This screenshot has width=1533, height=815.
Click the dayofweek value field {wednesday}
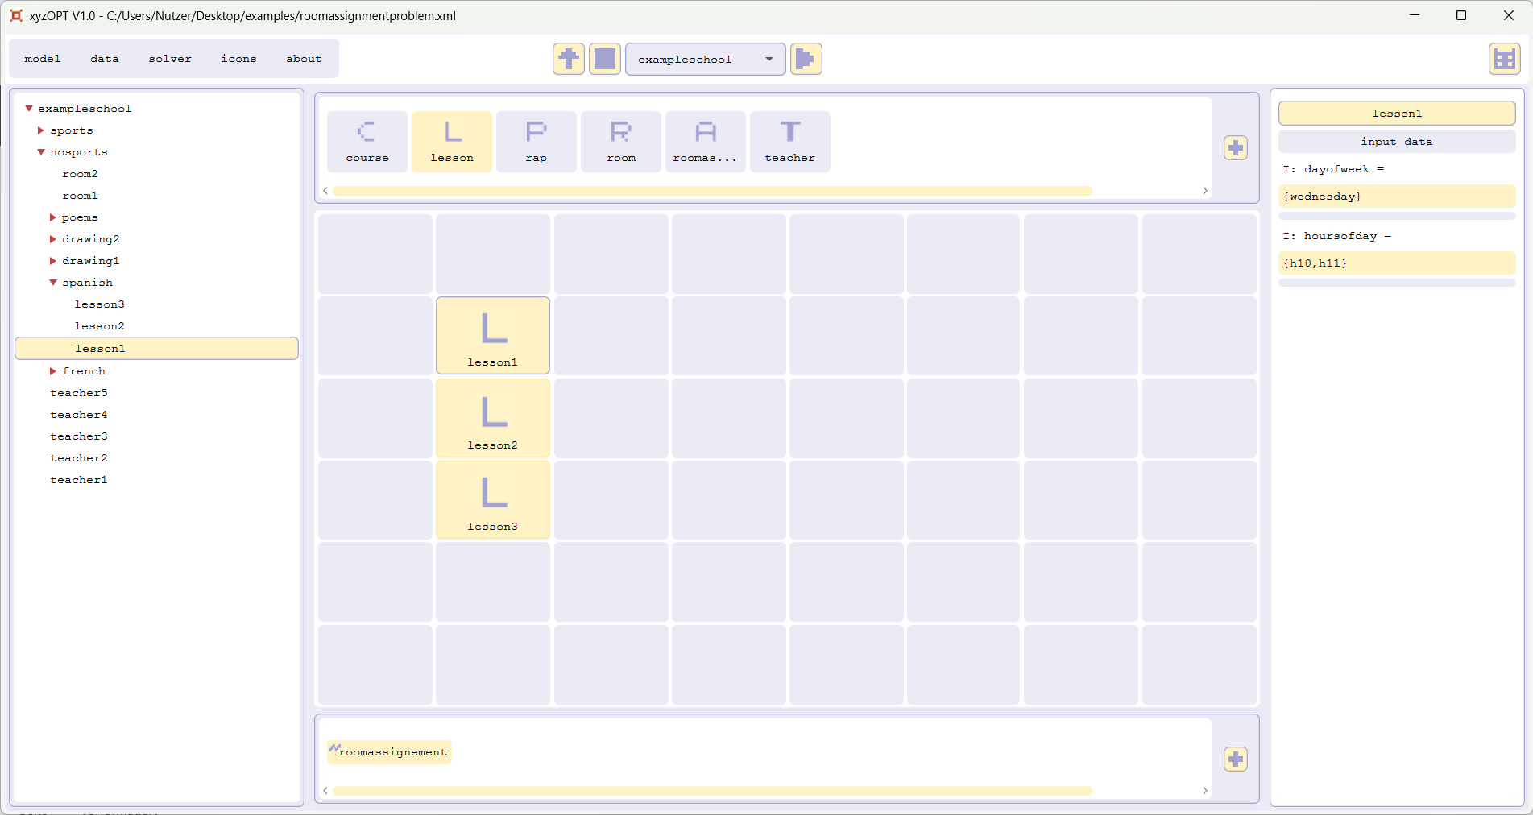1397,197
